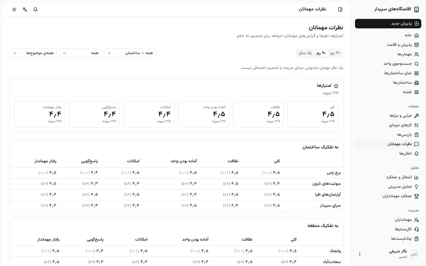Click the people icon beside مهمان‌ها
Image resolution: width=426 pixels, height=266 pixels.
coord(416,54)
